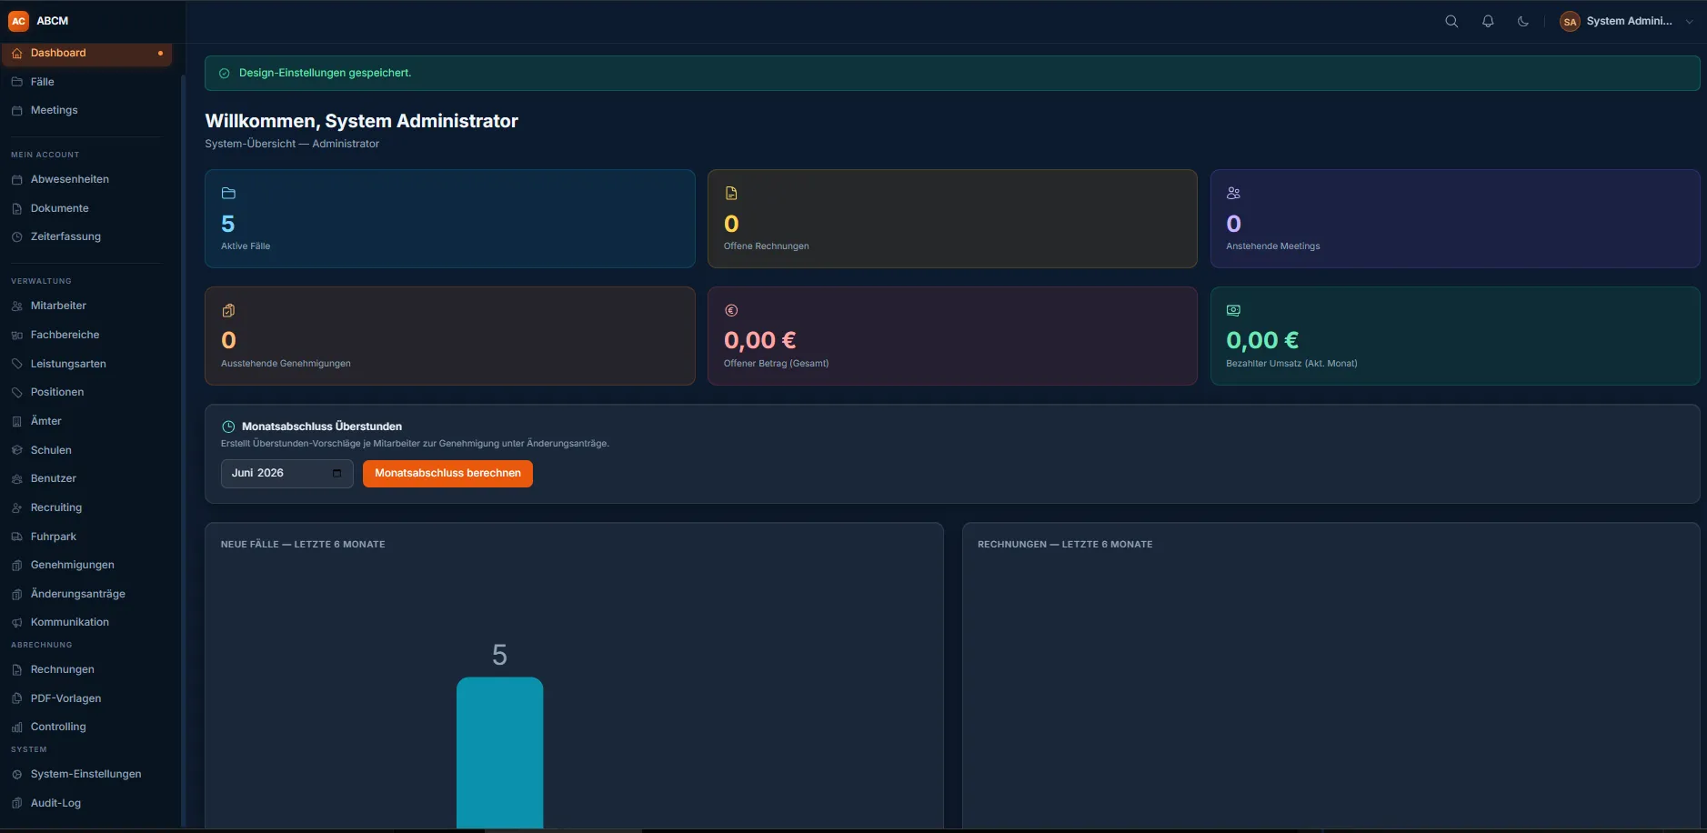
Task: Click the blue bar in Neue Fälle chart
Action: click(x=499, y=753)
